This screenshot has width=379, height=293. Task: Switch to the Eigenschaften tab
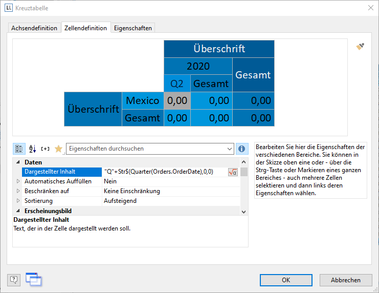point(132,28)
